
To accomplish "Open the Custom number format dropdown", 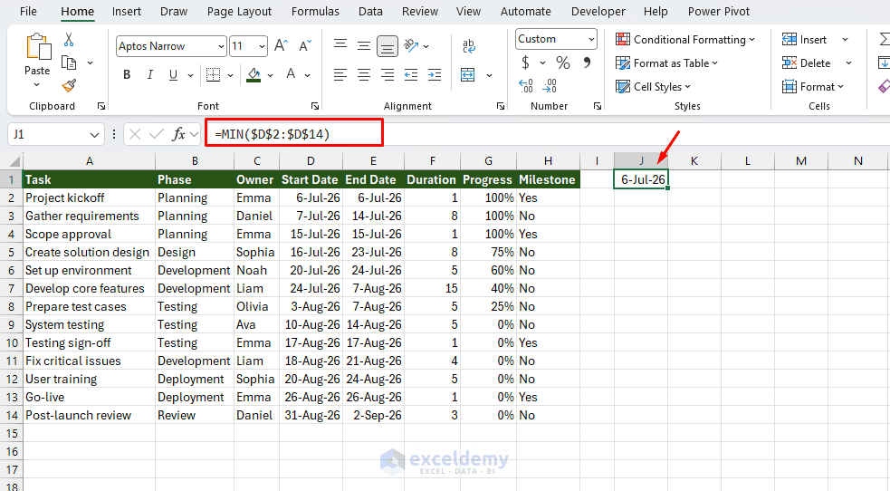I will click(x=591, y=39).
